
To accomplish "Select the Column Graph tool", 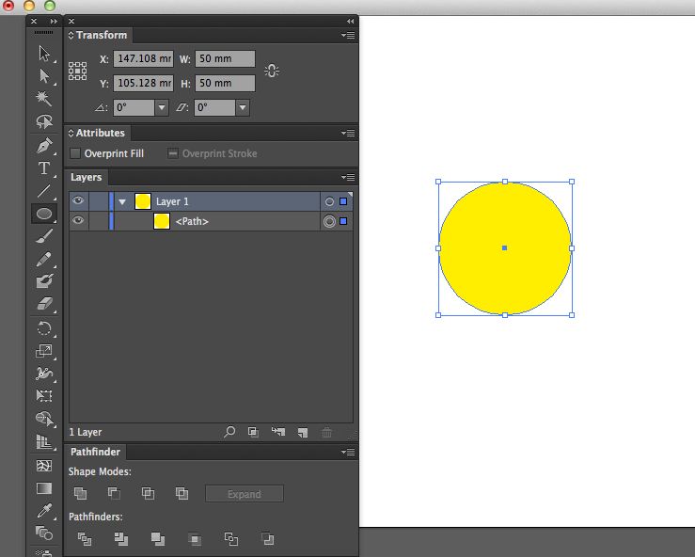I will (x=44, y=441).
